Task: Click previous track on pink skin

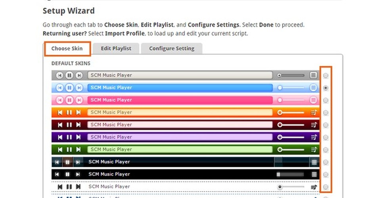Action: pos(59,100)
